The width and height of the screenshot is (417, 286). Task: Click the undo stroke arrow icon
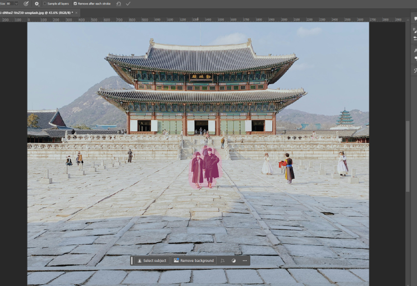click(118, 4)
